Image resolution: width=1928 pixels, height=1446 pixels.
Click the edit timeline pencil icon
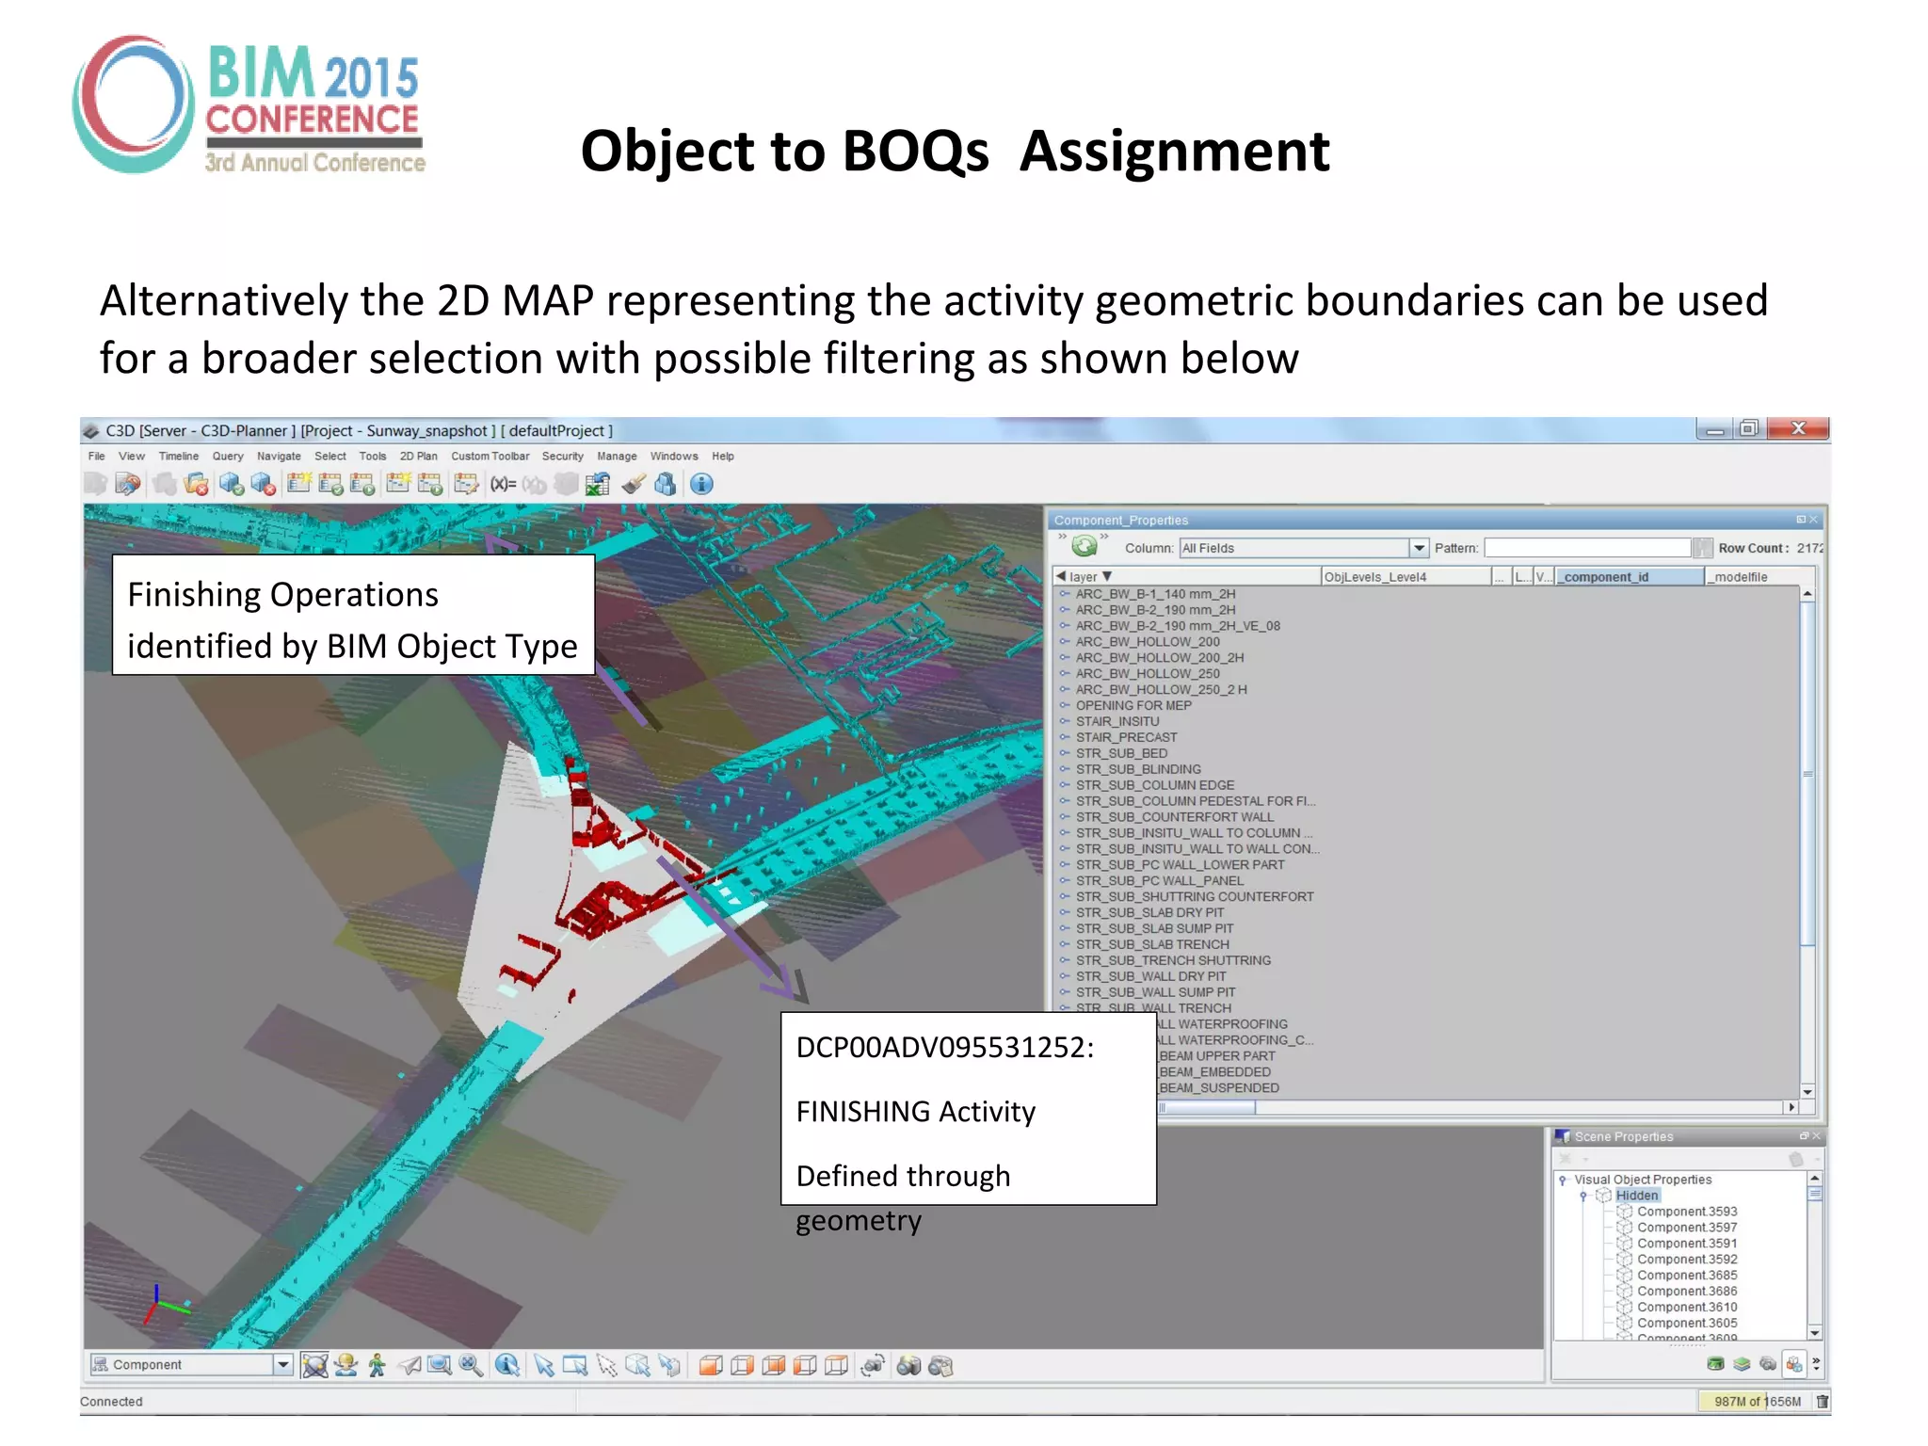466,484
